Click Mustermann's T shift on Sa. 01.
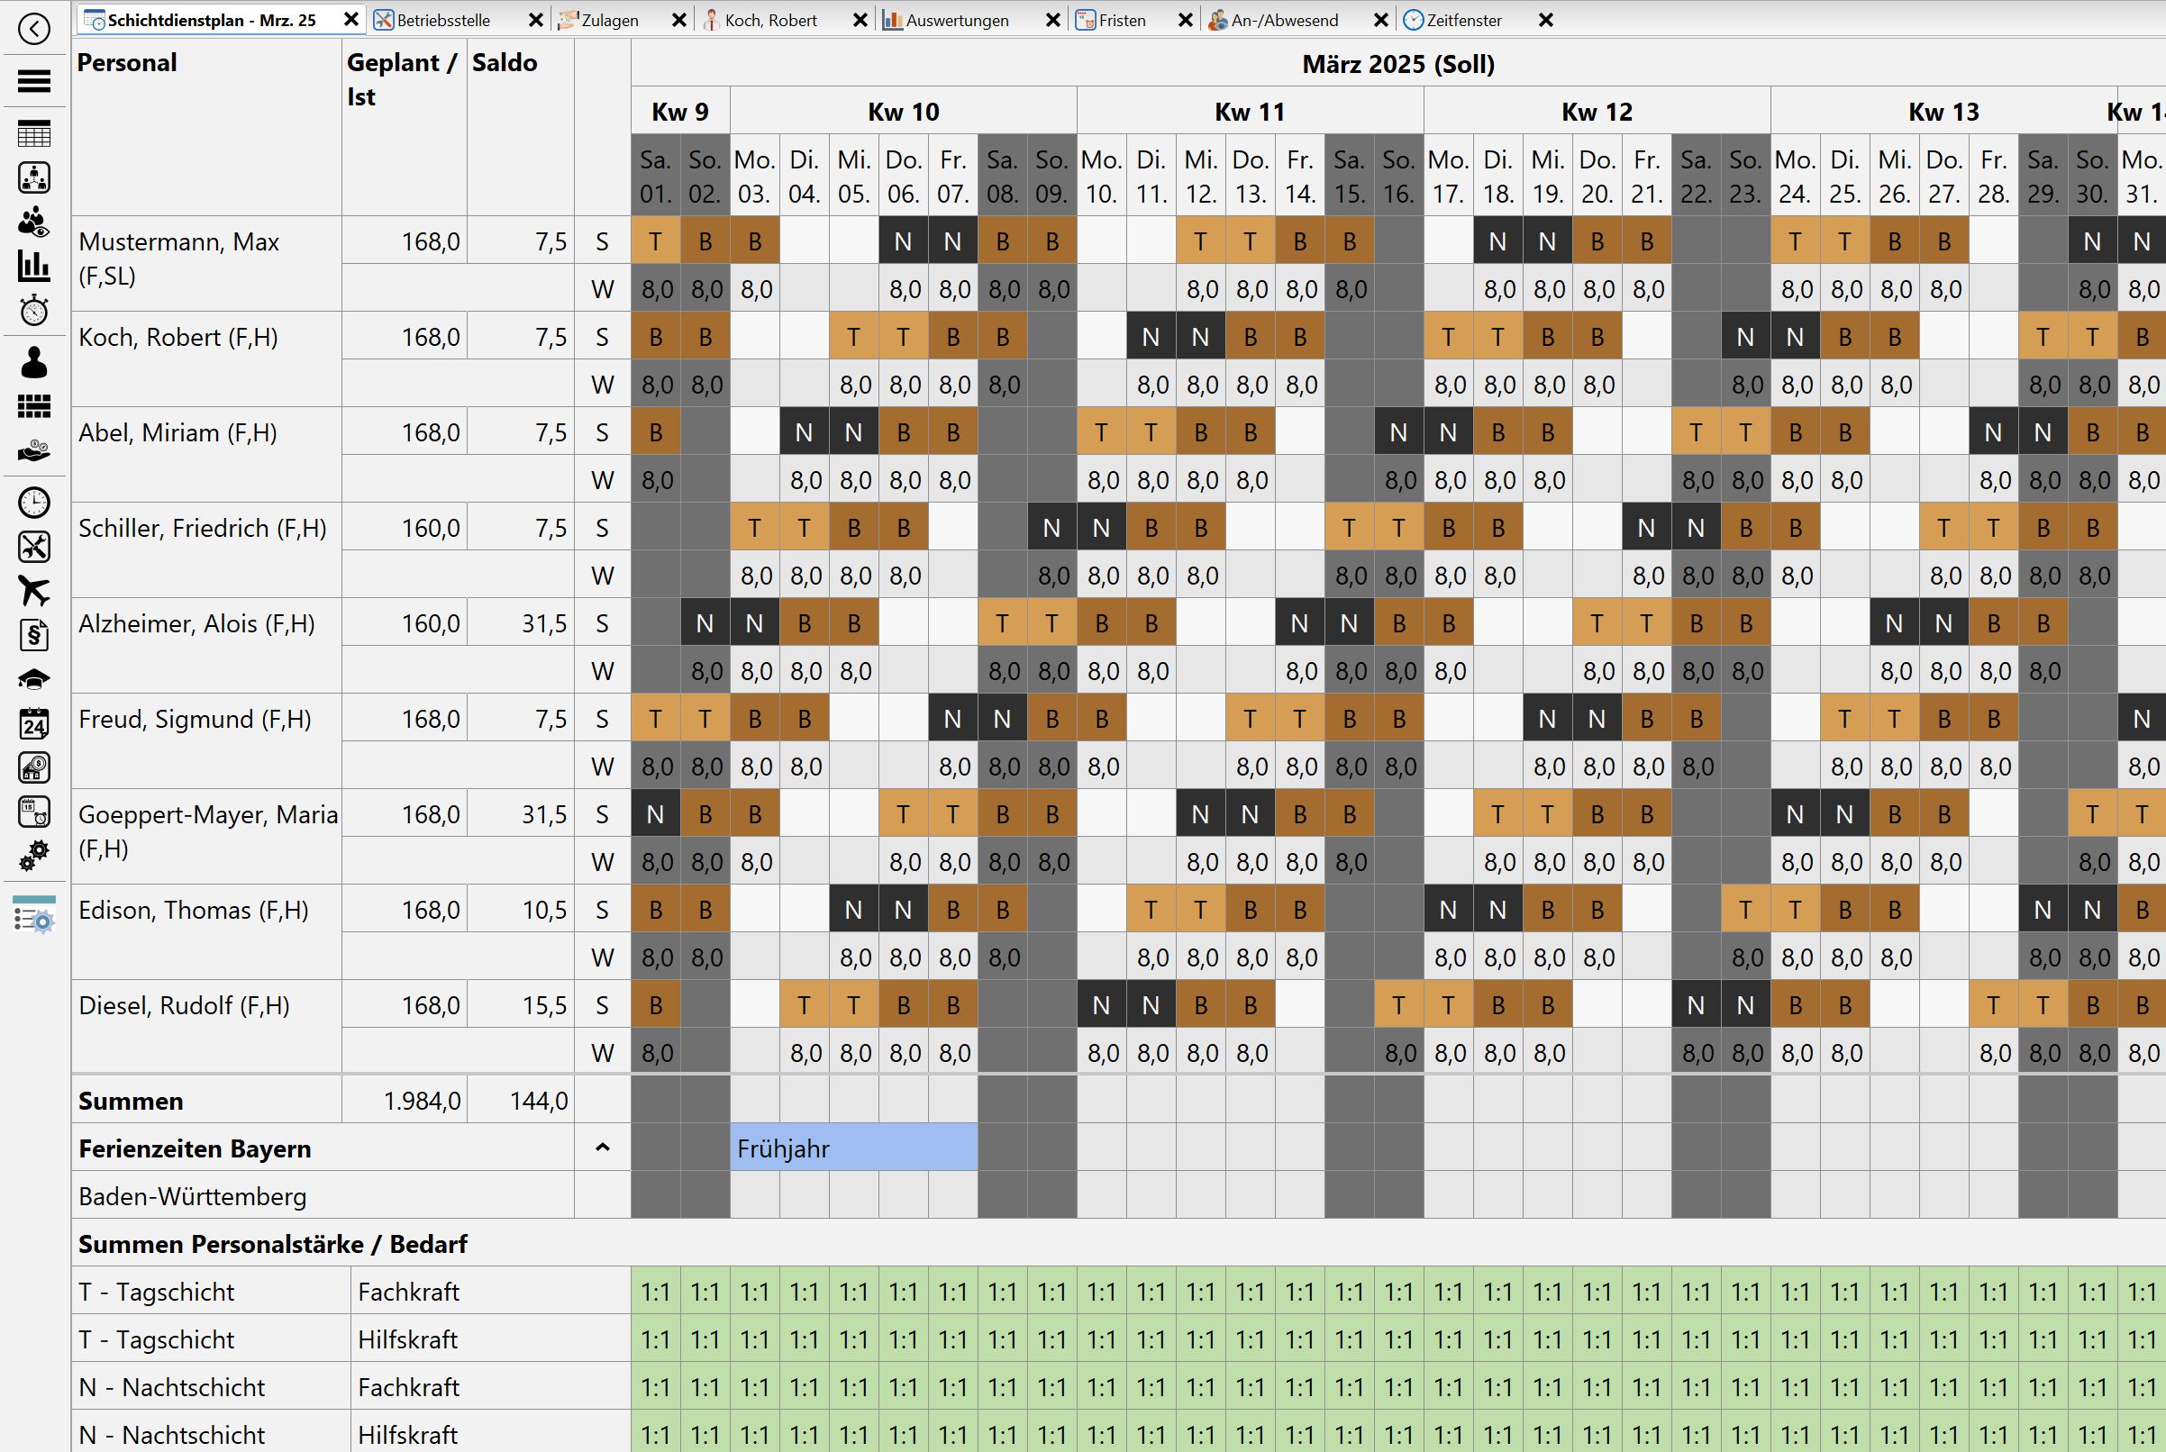Image resolution: width=2166 pixels, height=1452 pixels. coord(656,241)
